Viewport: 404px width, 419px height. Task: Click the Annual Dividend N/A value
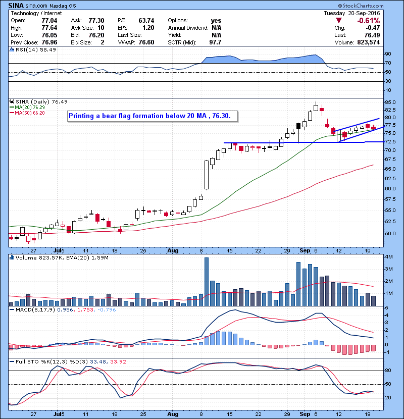[216, 28]
